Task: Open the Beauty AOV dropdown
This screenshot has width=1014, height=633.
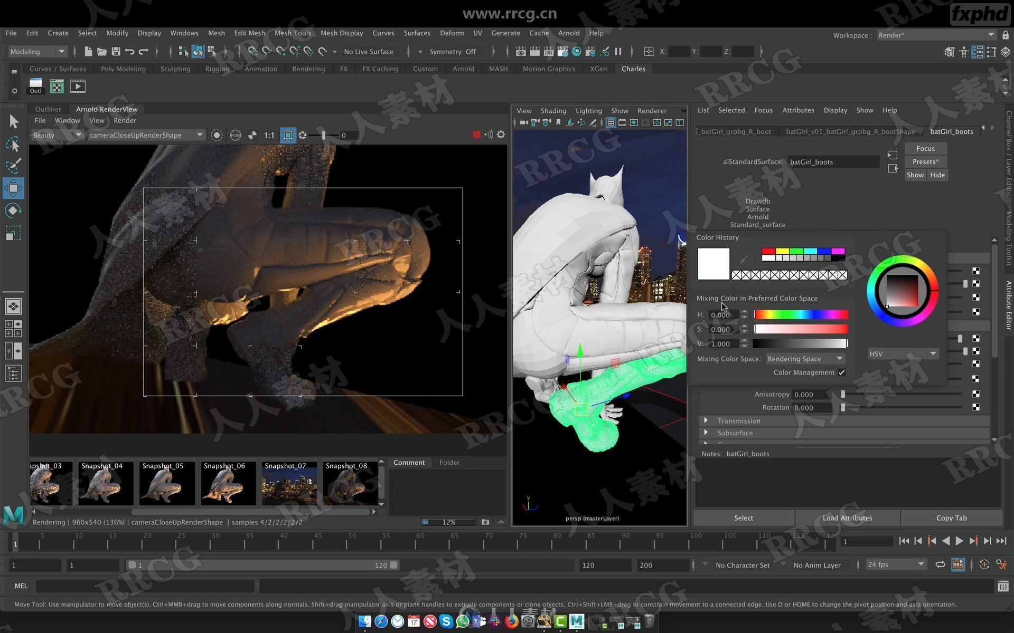Action: [x=57, y=135]
